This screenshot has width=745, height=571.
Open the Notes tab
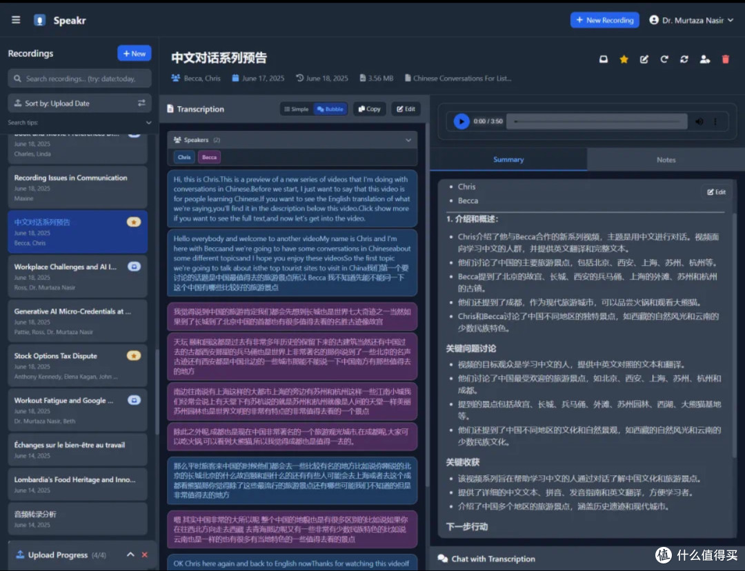coord(666,160)
